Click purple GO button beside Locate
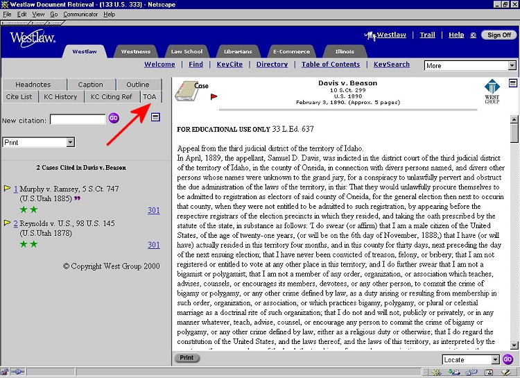 point(508,359)
